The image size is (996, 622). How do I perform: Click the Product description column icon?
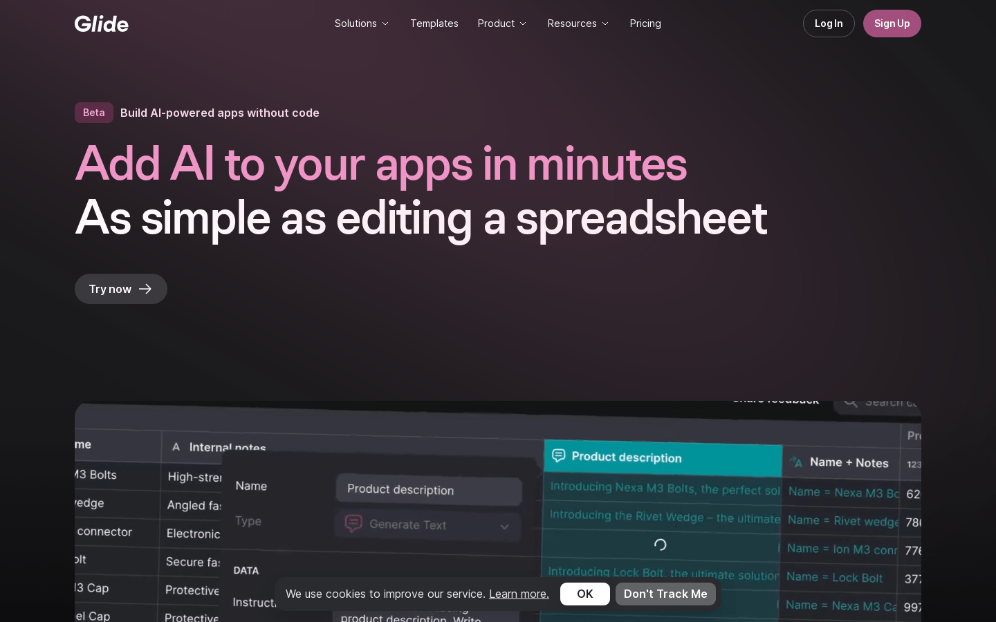pyautogui.click(x=559, y=455)
